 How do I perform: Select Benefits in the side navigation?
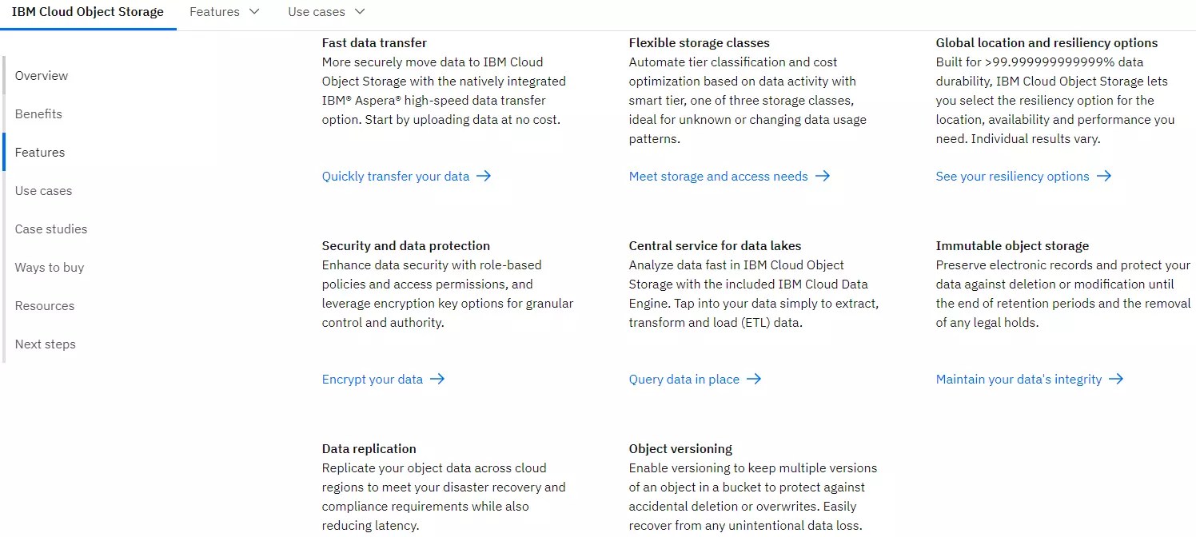point(38,114)
